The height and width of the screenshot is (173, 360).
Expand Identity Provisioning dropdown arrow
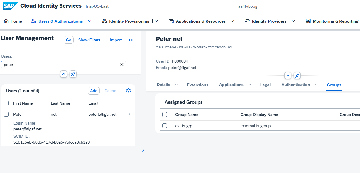click(x=156, y=21)
